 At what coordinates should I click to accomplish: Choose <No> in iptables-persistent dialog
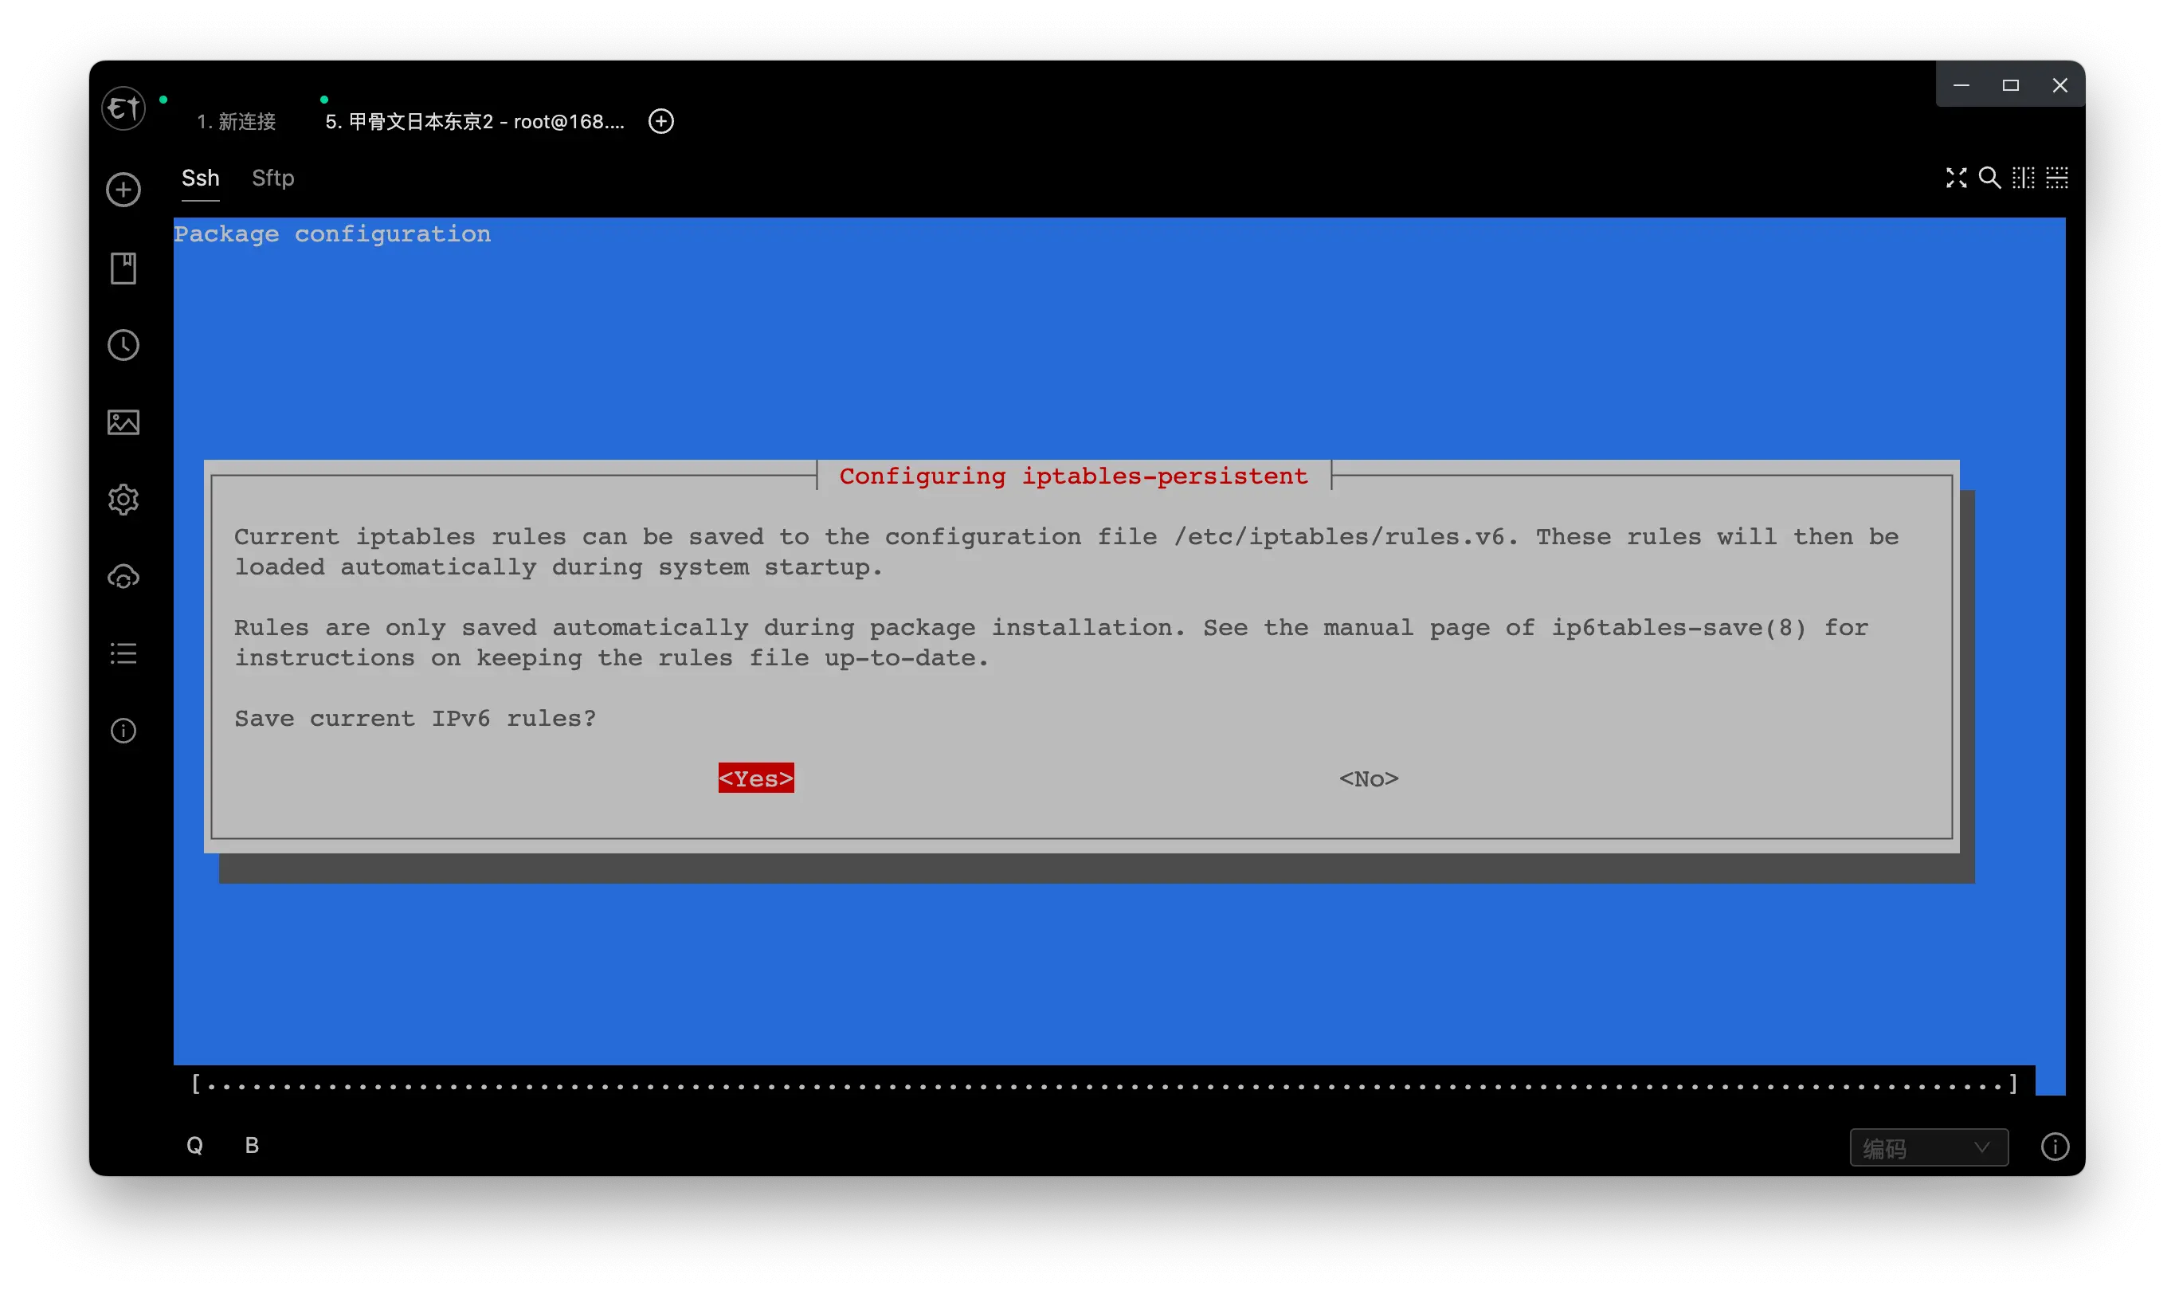[x=1369, y=778]
